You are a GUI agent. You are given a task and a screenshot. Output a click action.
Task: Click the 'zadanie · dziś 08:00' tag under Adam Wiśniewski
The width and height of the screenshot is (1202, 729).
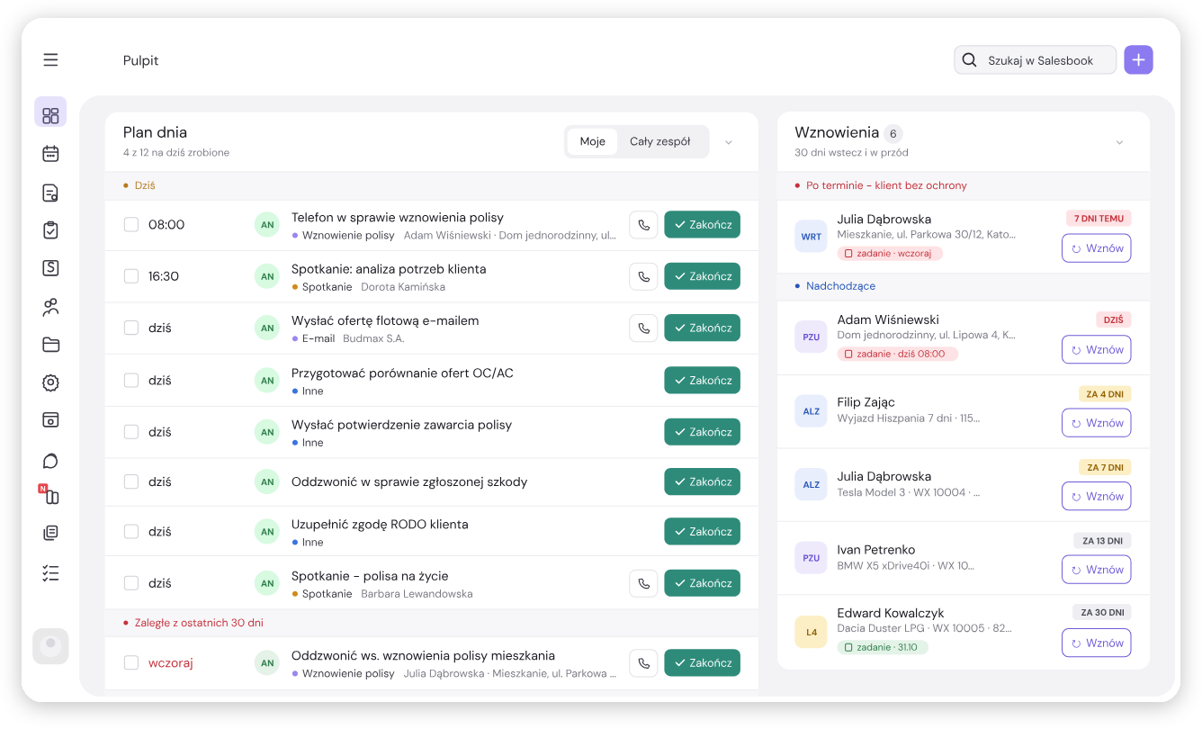tap(898, 355)
